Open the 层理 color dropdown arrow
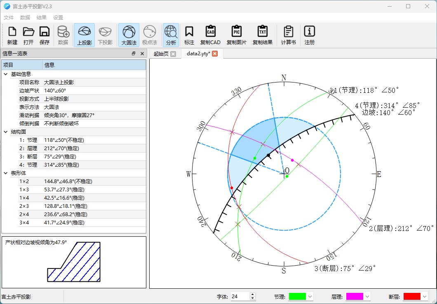 367,297
